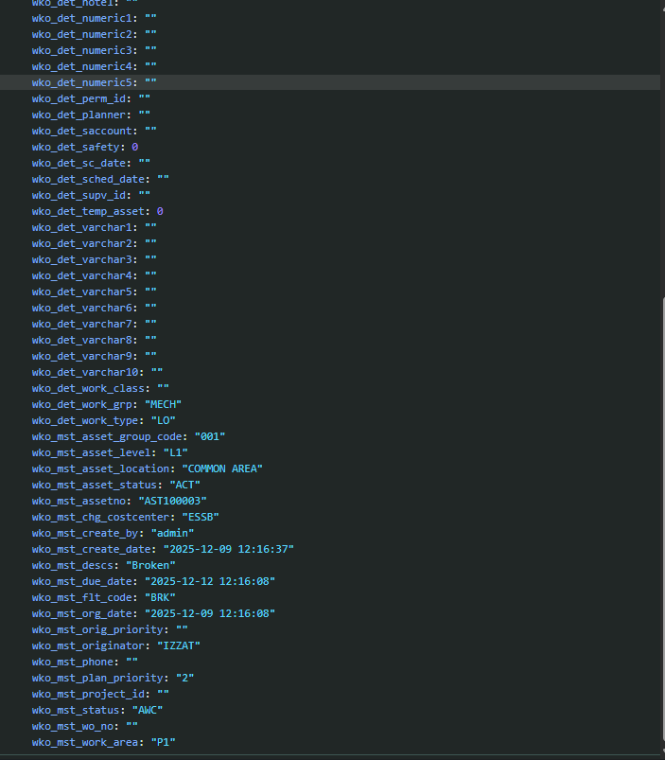Select the wko_det_varchar10 property key

[x=84, y=372]
